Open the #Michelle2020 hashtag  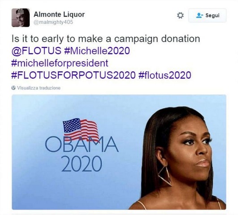(x=97, y=51)
